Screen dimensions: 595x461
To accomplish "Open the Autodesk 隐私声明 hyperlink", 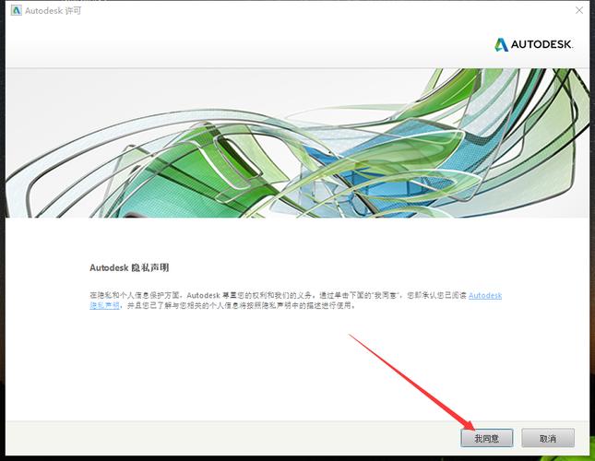I will (x=485, y=296).
